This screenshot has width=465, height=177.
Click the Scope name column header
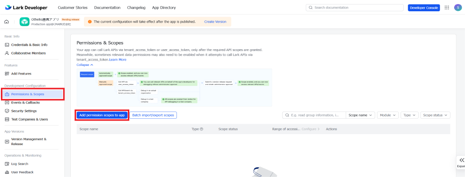[x=88, y=129]
